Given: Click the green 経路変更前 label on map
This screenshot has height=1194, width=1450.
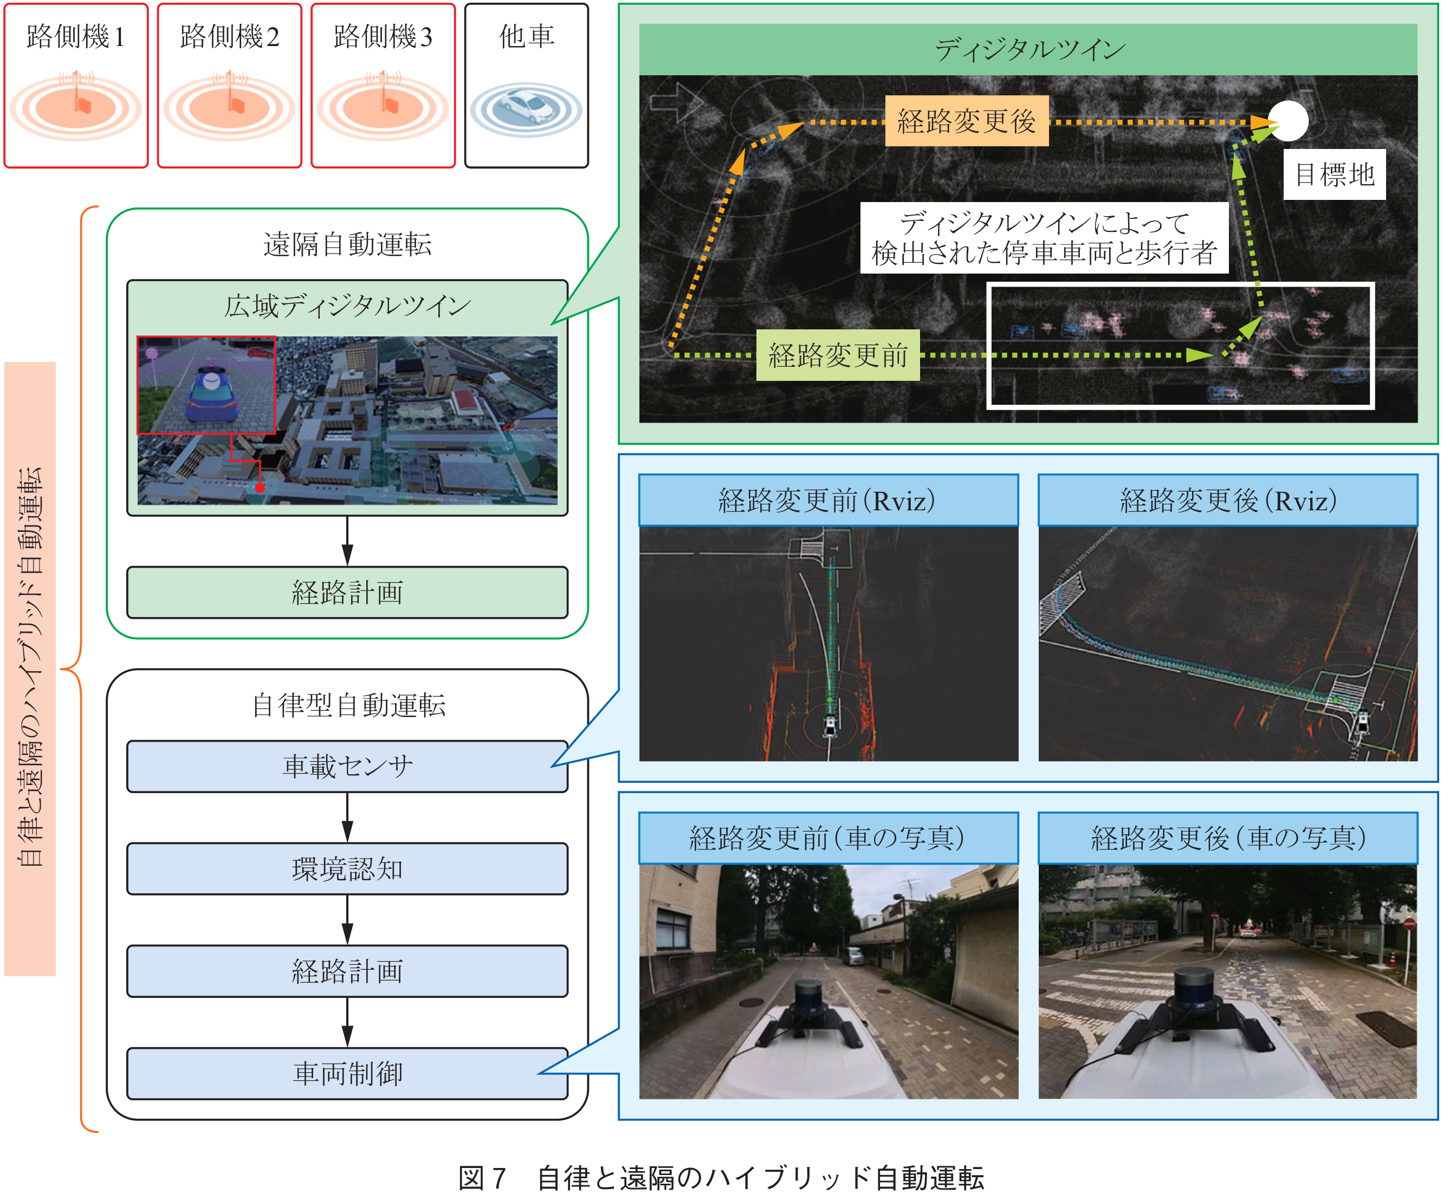Looking at the screenshot, I should tap(838, 355).
